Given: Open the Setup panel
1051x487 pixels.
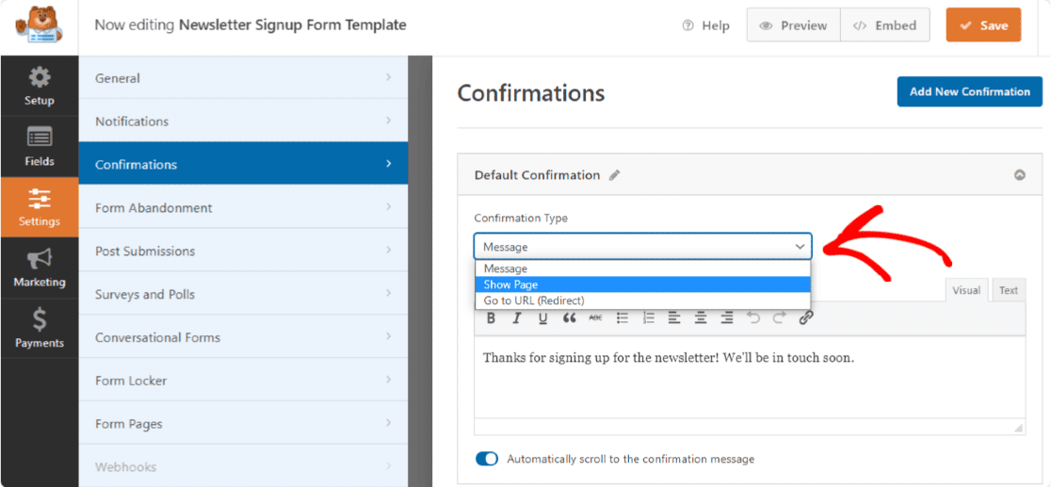Looking at the screenshot, I should [x=40, y=86].
